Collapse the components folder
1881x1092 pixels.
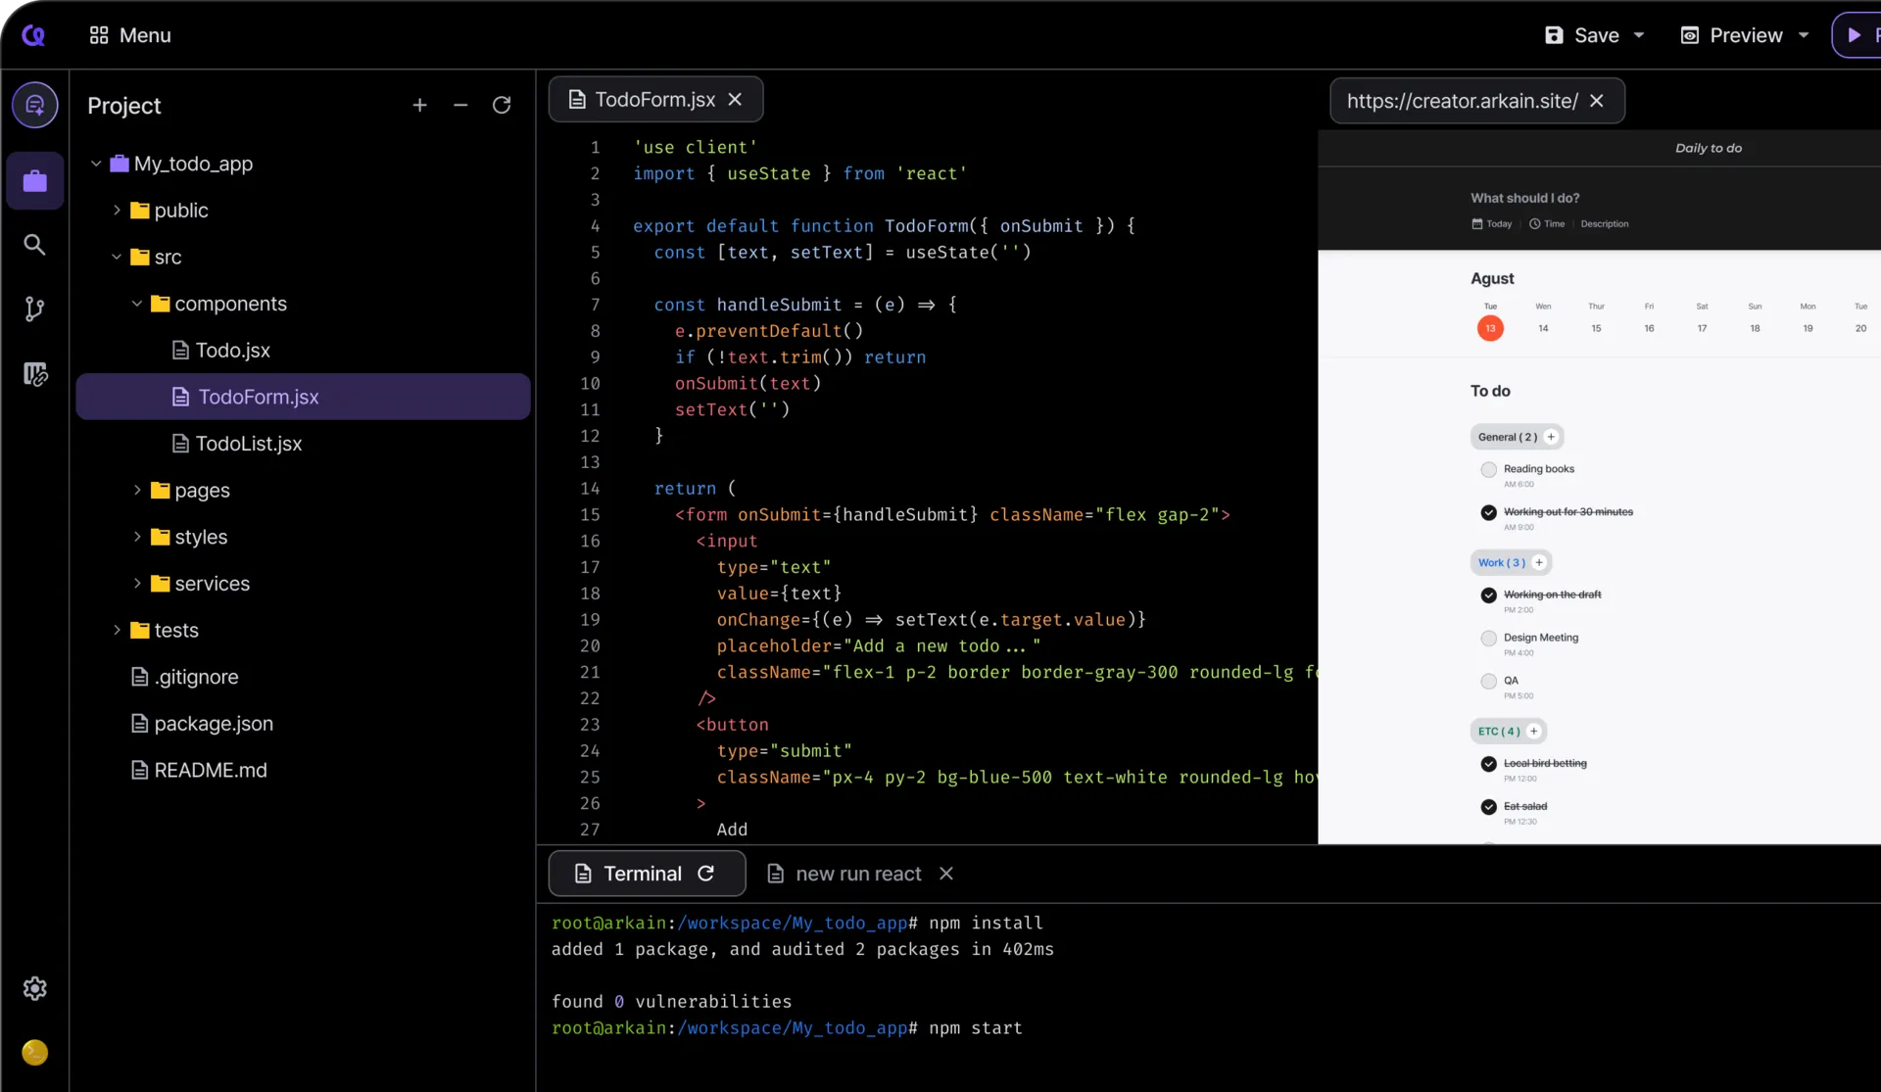click(x=137, y=304)
